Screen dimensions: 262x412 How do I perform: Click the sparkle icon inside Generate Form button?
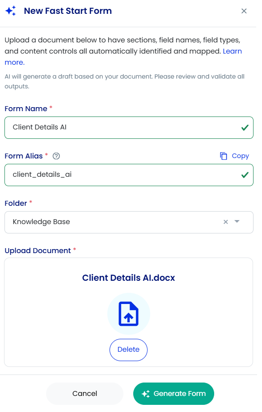point(145,394)
